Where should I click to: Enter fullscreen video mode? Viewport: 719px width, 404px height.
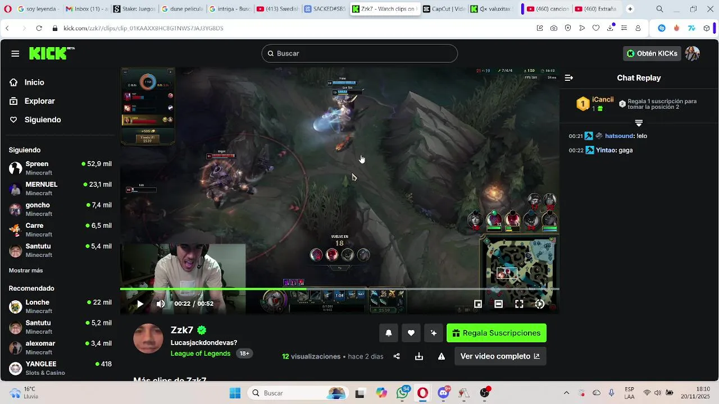(x=519, y=304)
